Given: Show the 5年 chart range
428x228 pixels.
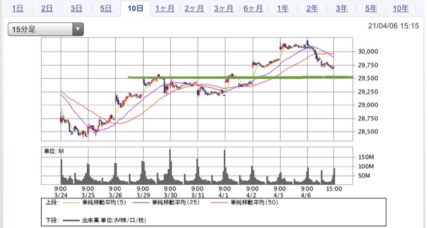Looking at the screenshot, I should tap(372, 9).
